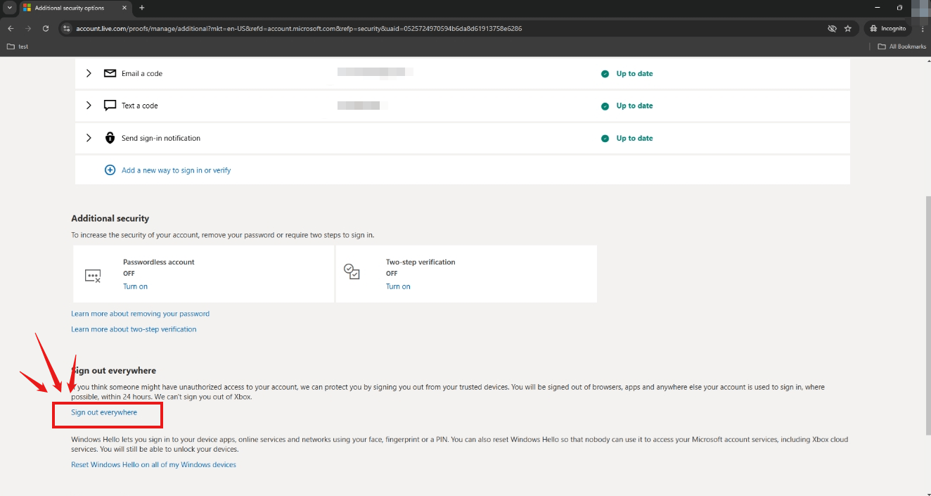Open the test bookmarks folder

18,46
